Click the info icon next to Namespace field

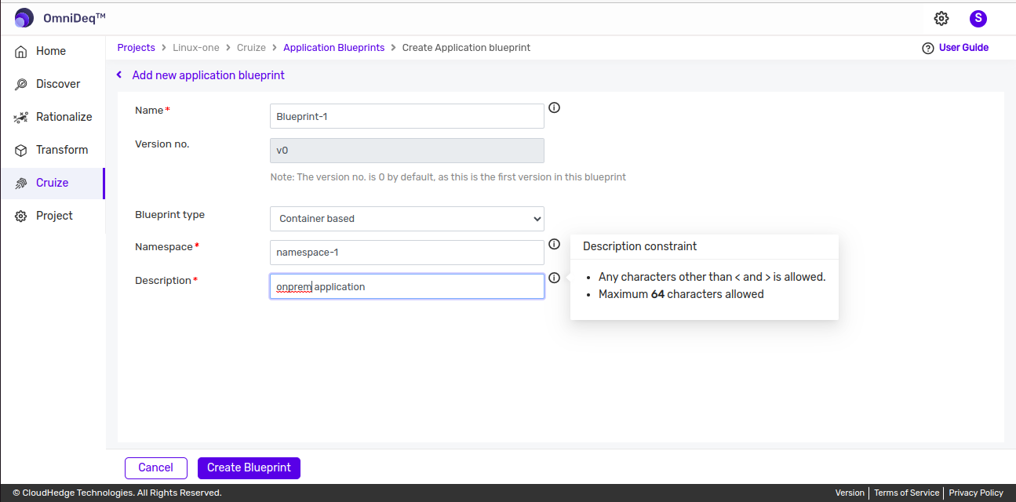pyautogui.click(x=554, y=244)
